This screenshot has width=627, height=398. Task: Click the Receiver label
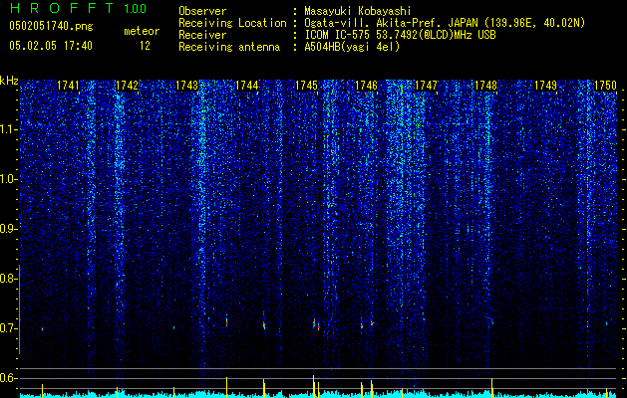(202, 35)
